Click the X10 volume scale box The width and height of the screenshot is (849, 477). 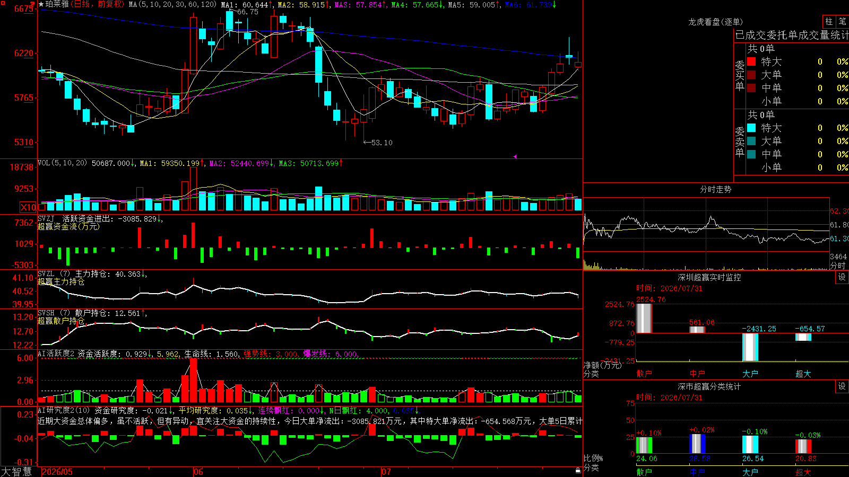28,207
